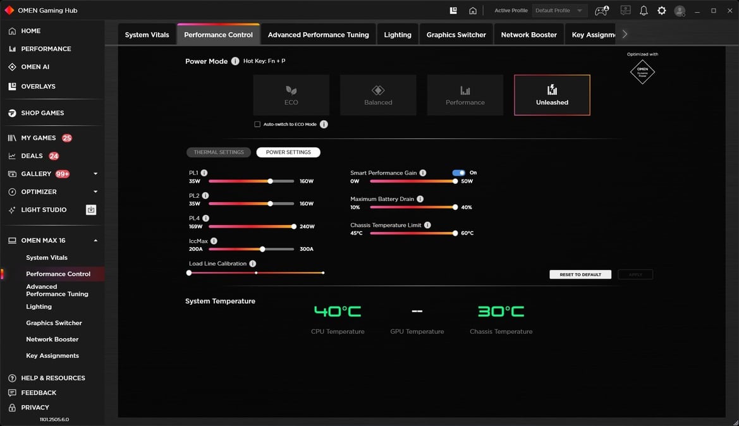Click the home icon in title bar
This screenshot has width=739, height=426.
[x=473, y=10]
